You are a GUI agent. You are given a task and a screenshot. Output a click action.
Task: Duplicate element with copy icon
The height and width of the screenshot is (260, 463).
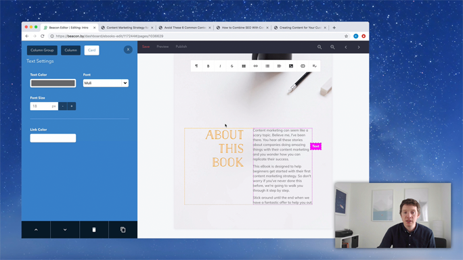[123, 230]
